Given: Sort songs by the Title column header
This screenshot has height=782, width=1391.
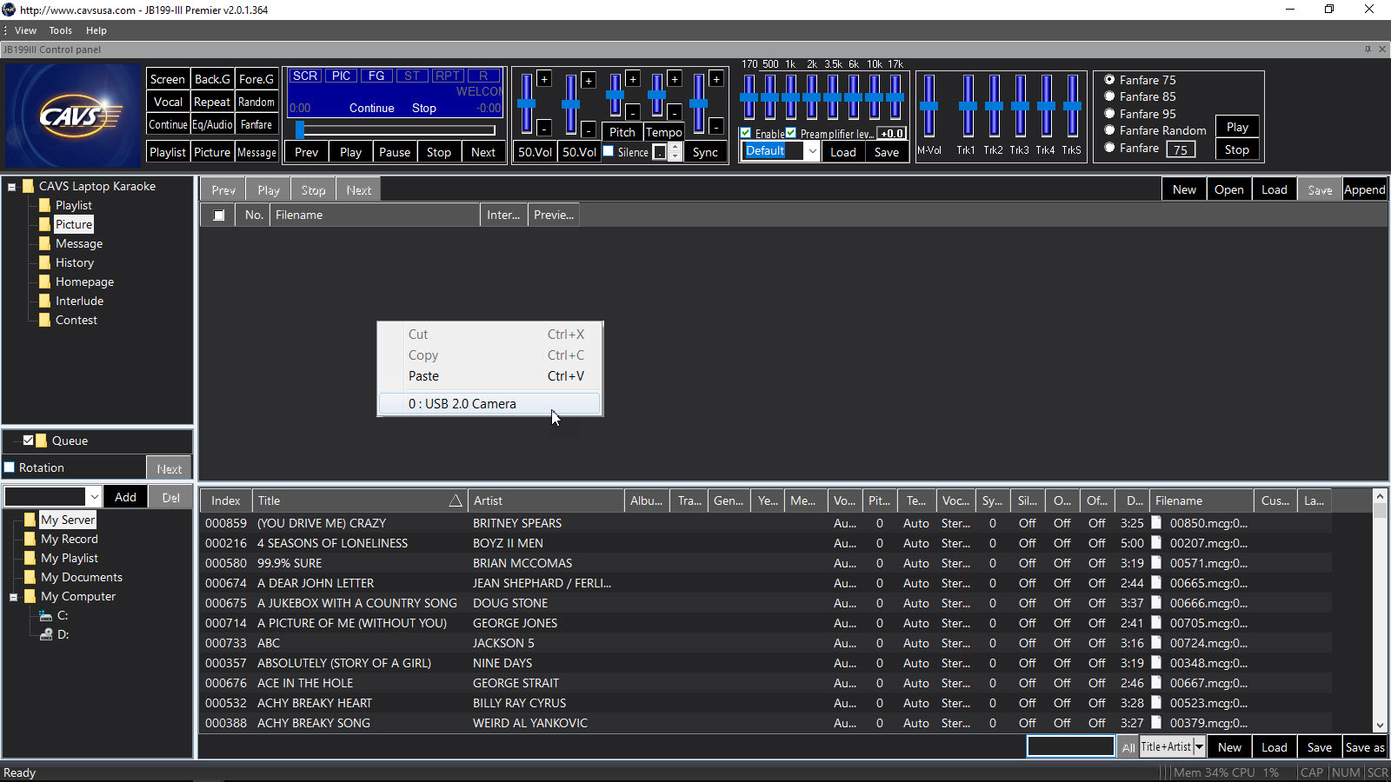Looking at the screenshot, I should pos(359,500).
